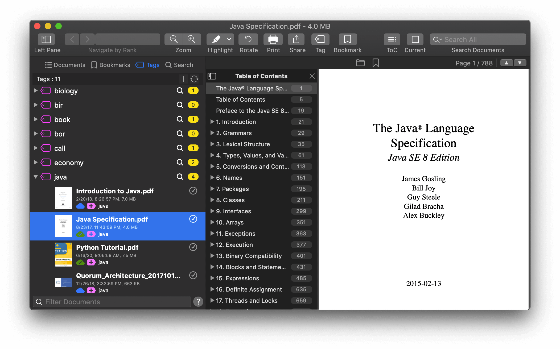Switch to the Bookmarks tab

pos(110,65)
